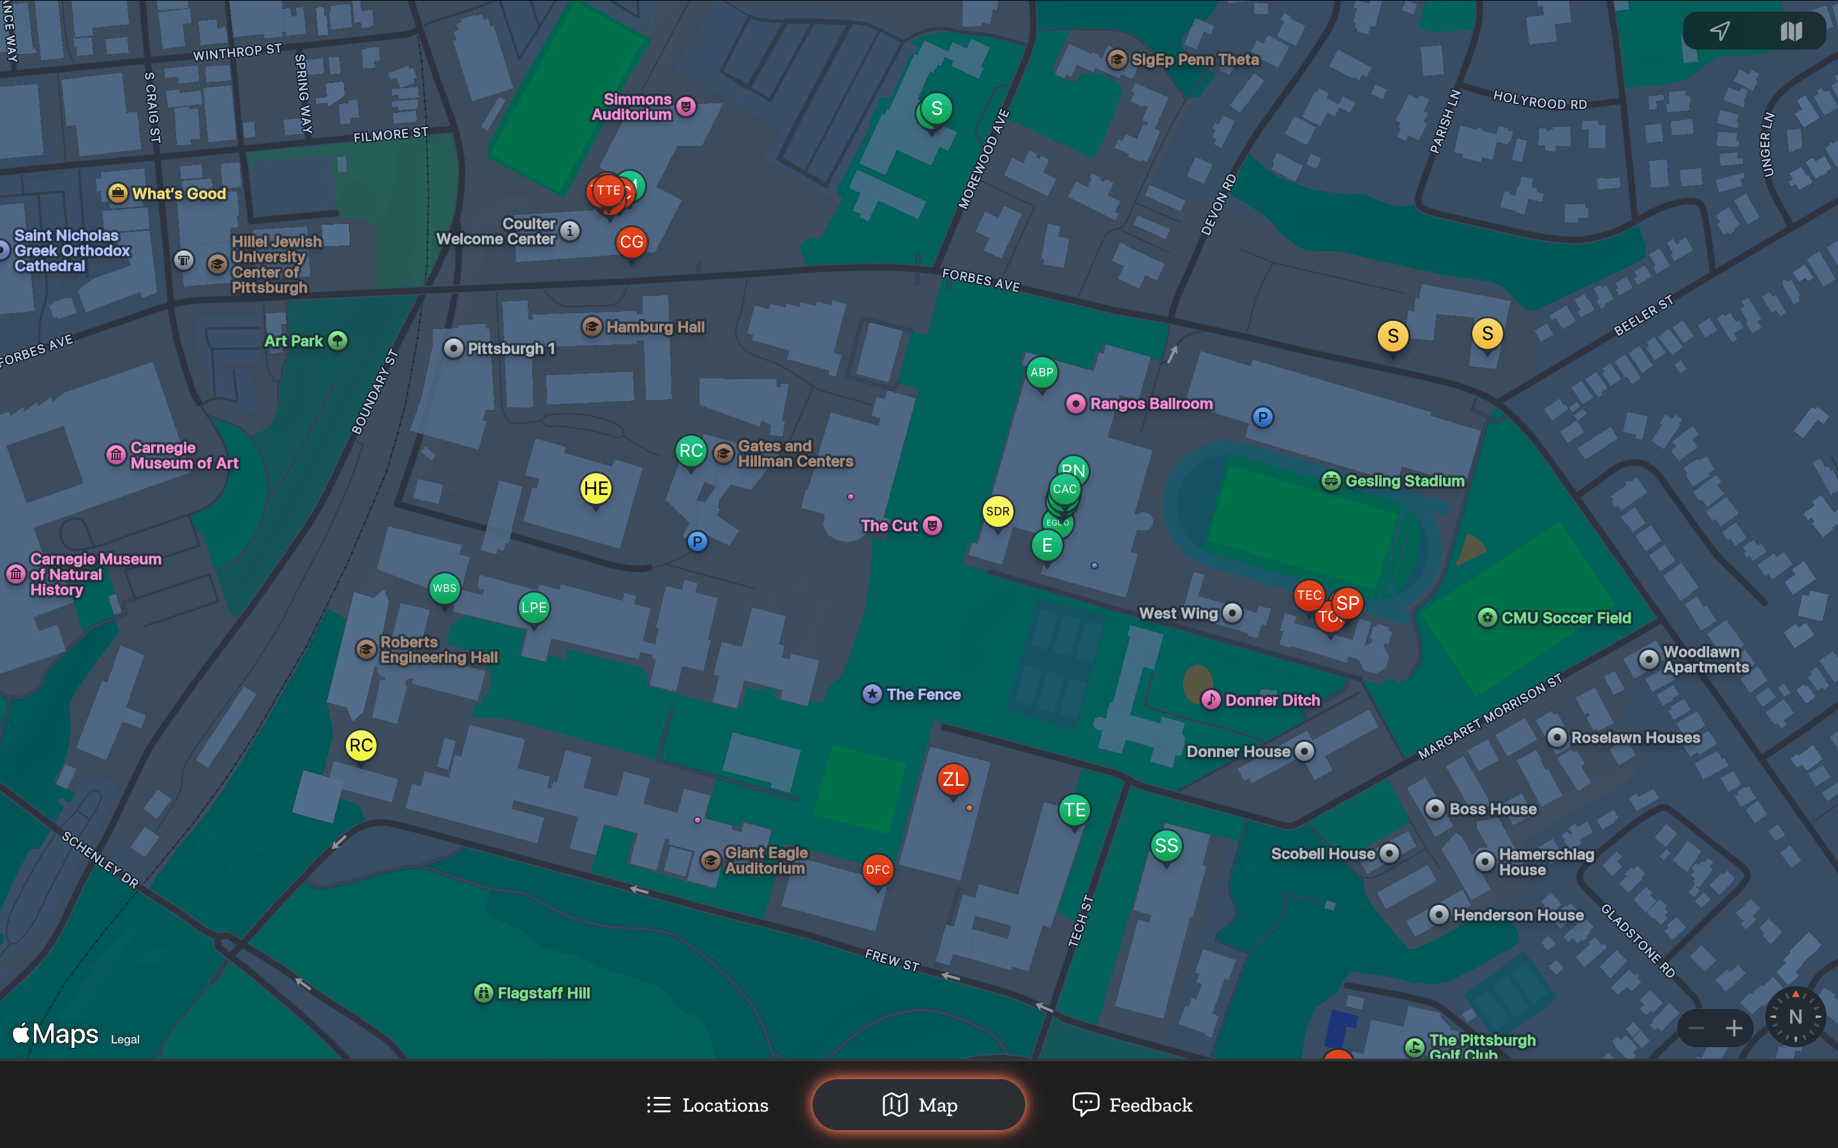Select the red DFC map pin
This screenshot has width=1838, height=1148.
878,869
